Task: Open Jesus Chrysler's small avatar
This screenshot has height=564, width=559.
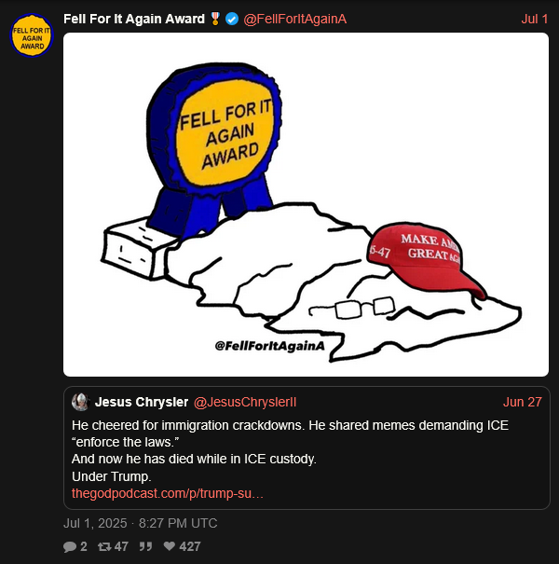Action: (x=80, y=402)
